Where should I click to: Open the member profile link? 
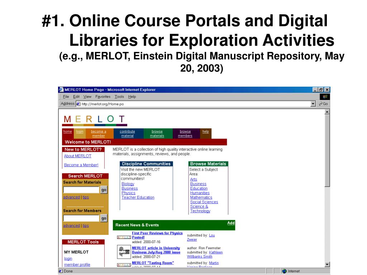77,265
